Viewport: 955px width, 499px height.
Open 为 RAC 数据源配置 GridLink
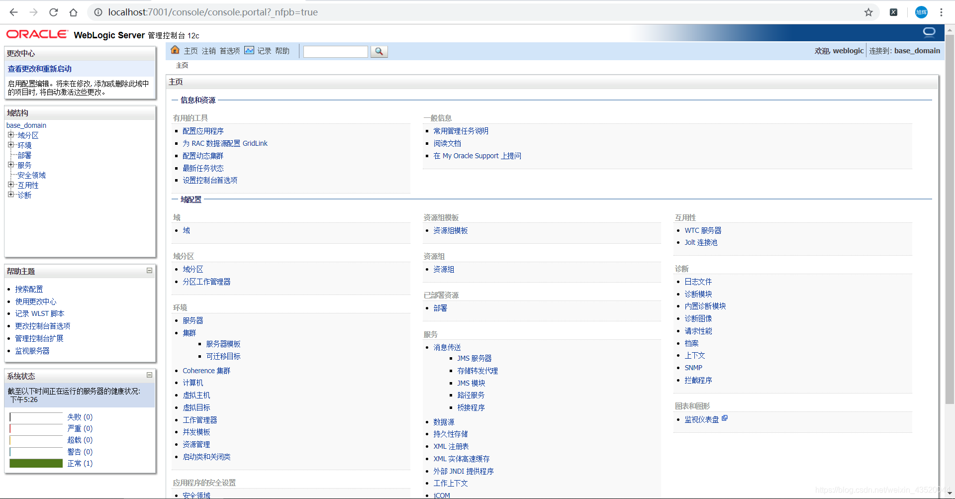225,143
